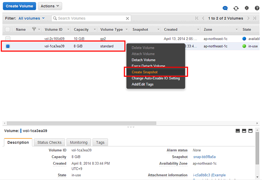Open the settings gear icon

247,8
